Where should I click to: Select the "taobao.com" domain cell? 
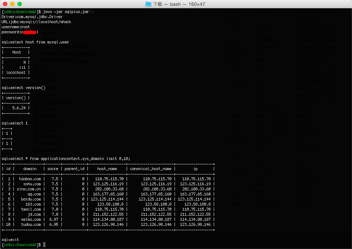[30, 179]
